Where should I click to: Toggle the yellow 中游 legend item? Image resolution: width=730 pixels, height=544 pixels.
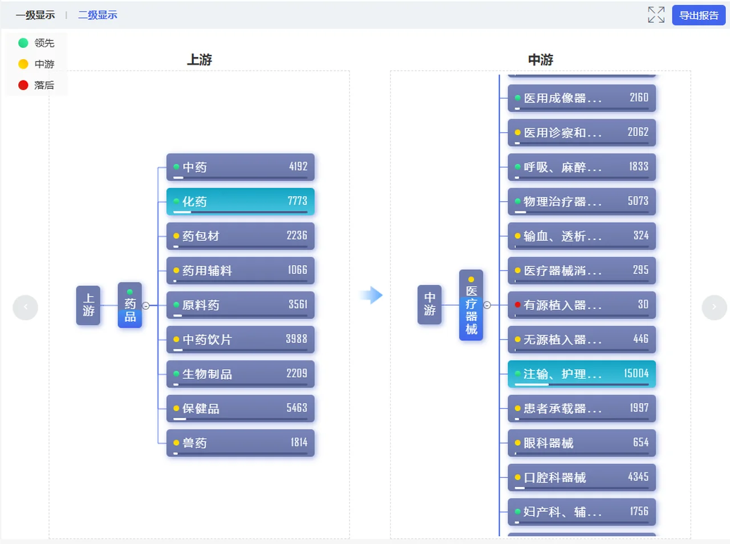36,64
